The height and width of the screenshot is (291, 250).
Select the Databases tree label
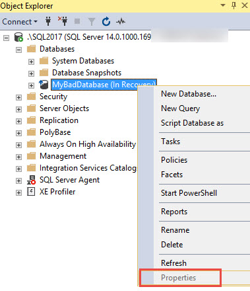click(57, 49)
